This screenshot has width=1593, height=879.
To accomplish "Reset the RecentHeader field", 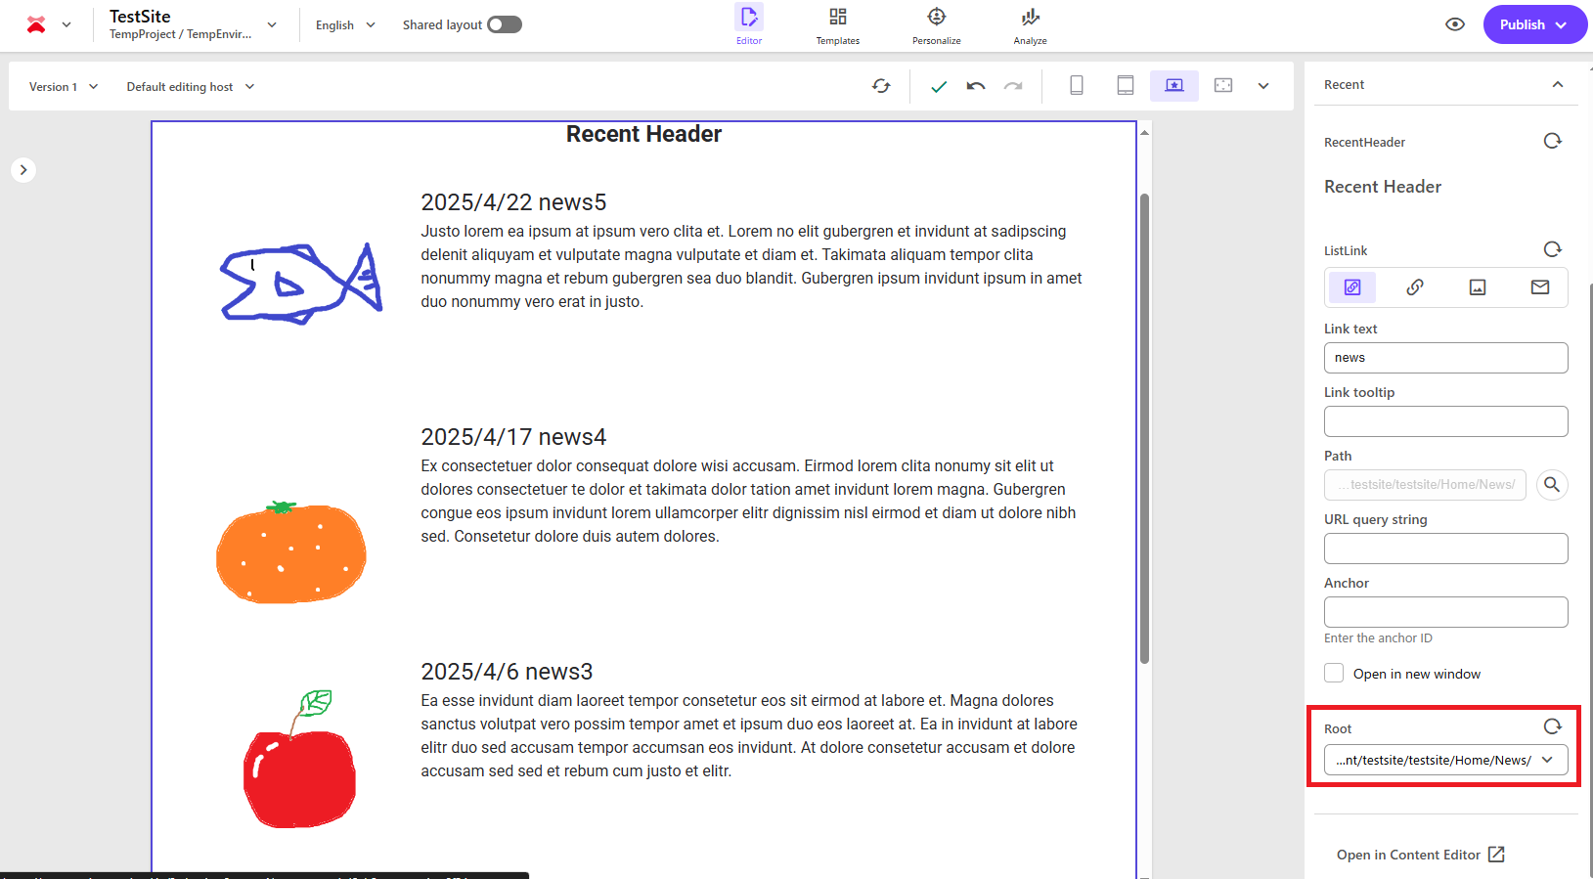I will tap(1552, 141).
